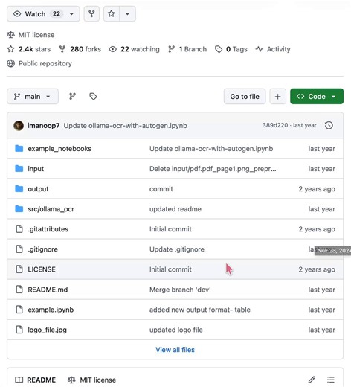Click the Go to file button

pos(245,96)
